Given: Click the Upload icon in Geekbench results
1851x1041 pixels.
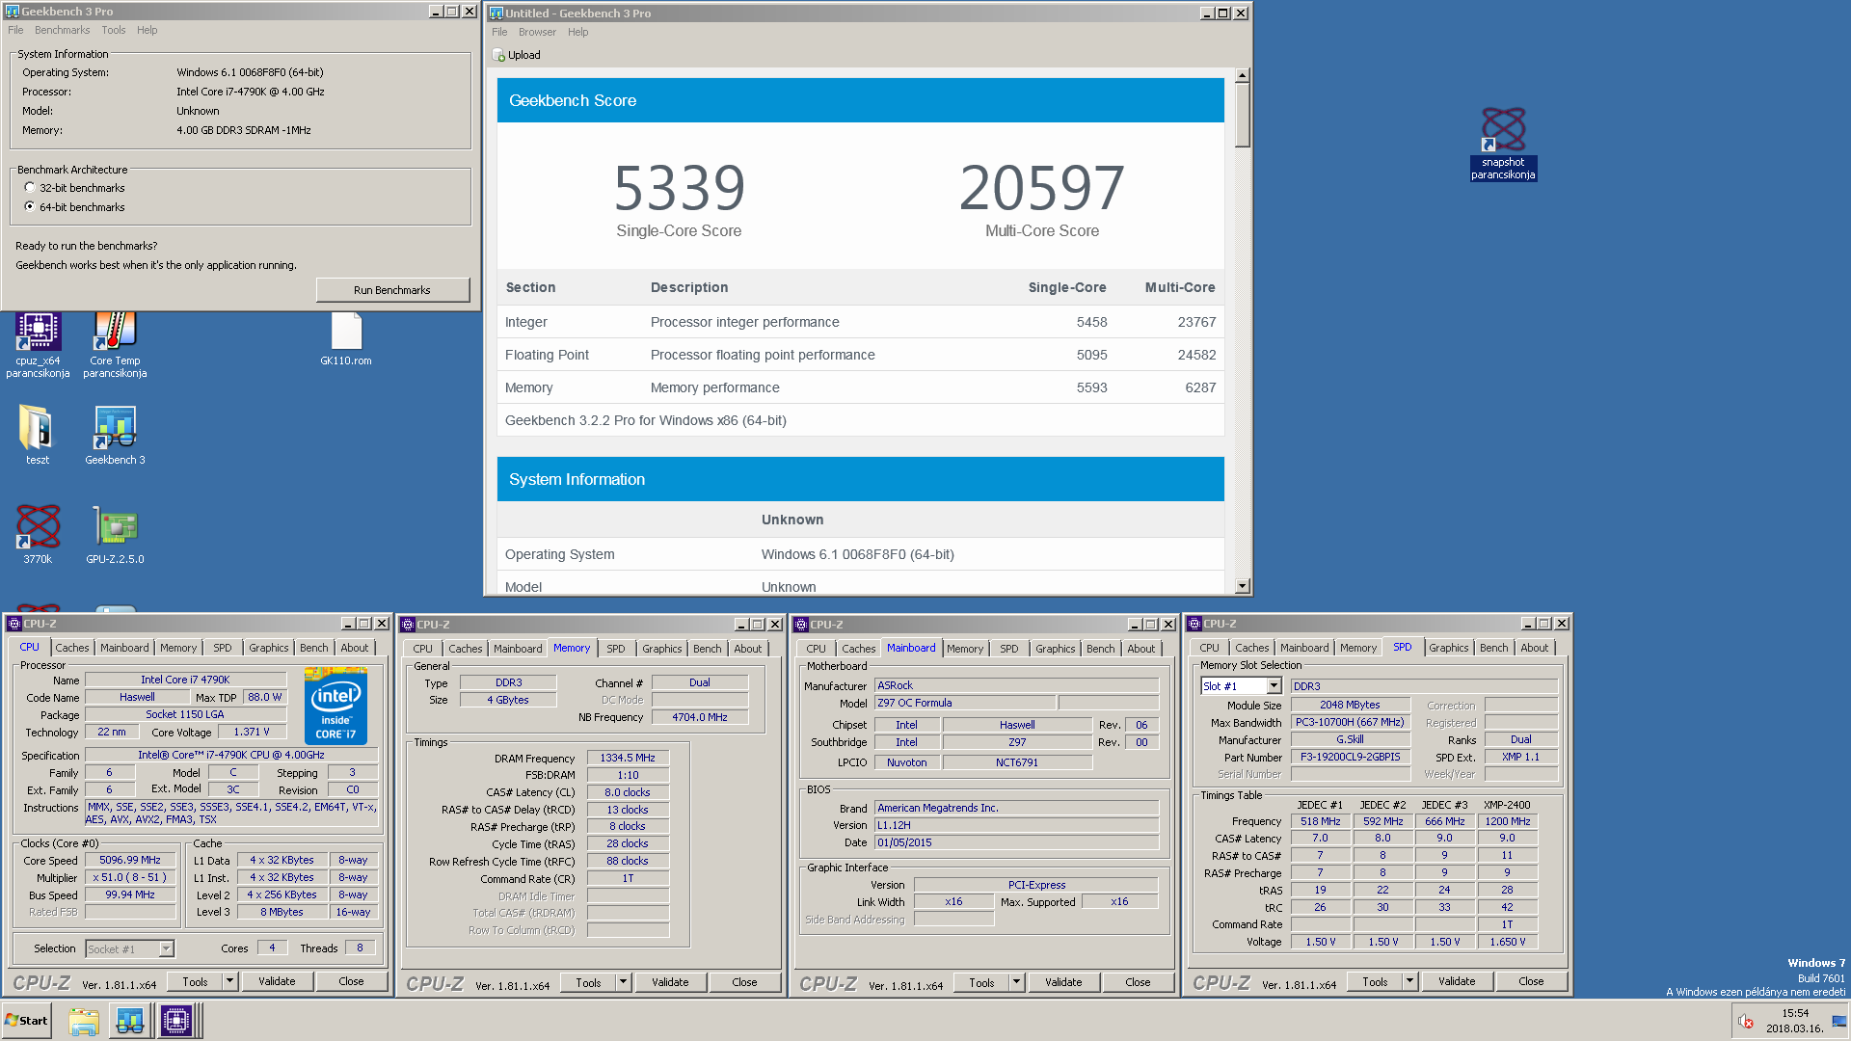Looking at the screenshot, I should click(498, 55).
